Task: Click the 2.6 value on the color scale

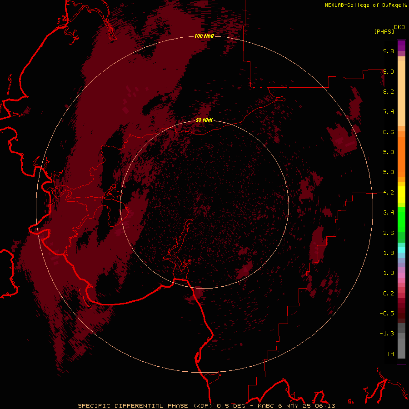Action: tap(389, 233)
